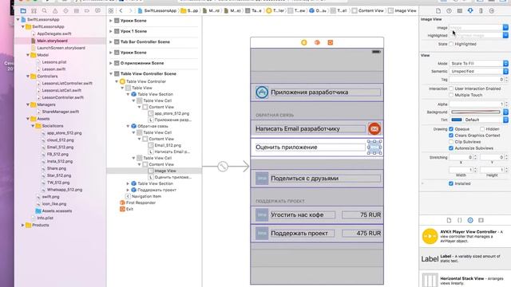This screenshot has height=287, width=511.
Task: Click Content View in the jump bar
Action: (x=368, y=10)
